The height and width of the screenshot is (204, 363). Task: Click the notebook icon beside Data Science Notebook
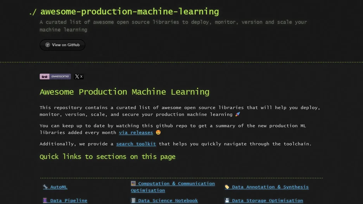pyautogui.click(x=133, y=200)
